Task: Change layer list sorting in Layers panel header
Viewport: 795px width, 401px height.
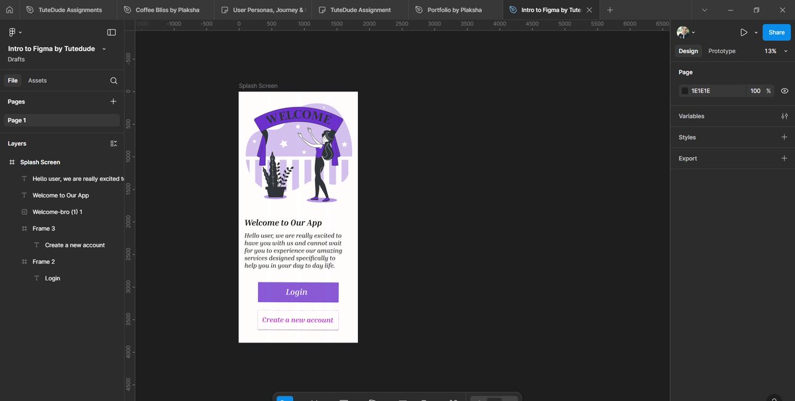Action: tap(113, 143)
